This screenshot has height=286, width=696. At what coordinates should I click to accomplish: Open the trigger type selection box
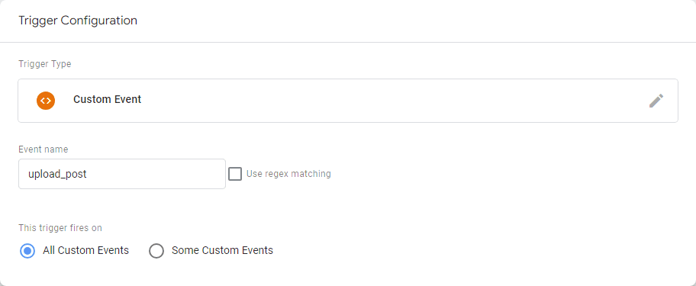point(348,101)
